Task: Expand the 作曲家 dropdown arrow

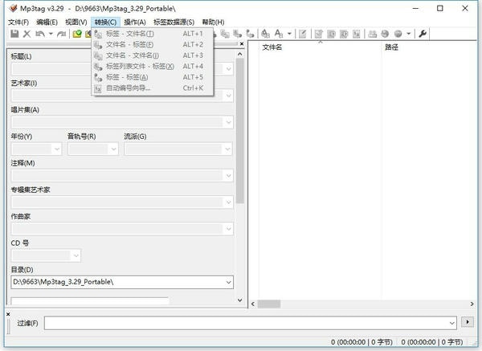Action: pos(228,229)
